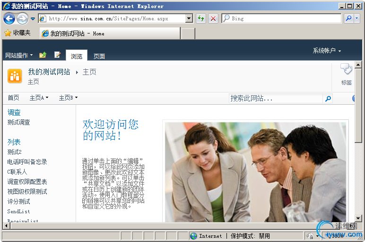Click the Internet zone globe in status bar
Screen dimensions: 365x242
193,236
